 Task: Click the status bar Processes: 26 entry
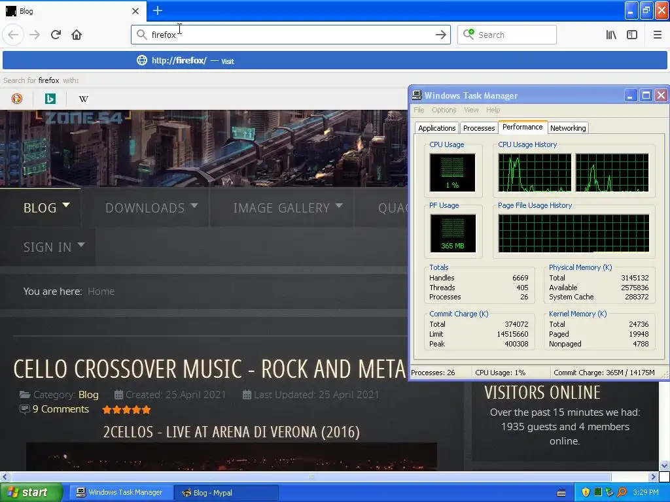point(433,373)
